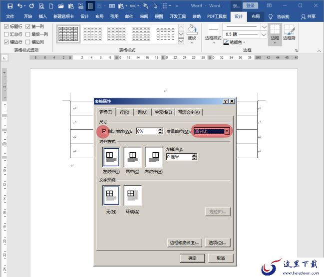
Task: Click the Cancel (取消) button
Action: pos(221,258)
